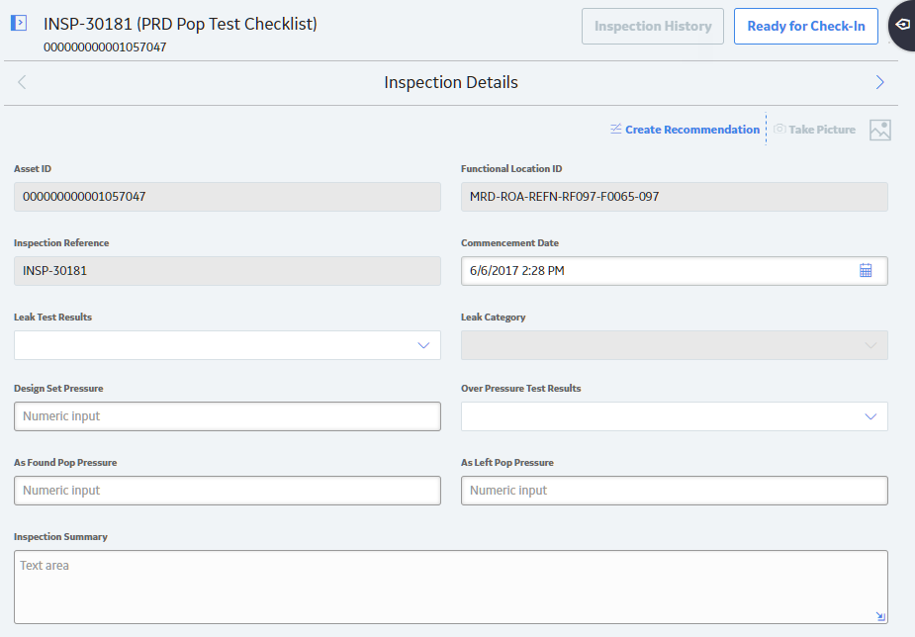915x637 pixels.
Task: Open the Over Pressure Test Results dropdown
Action: 674,416
